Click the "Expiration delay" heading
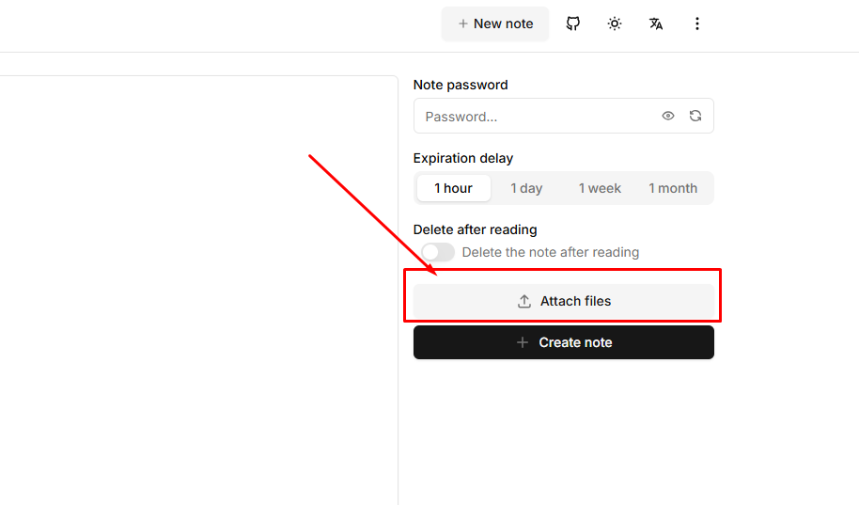 [463, 159]
